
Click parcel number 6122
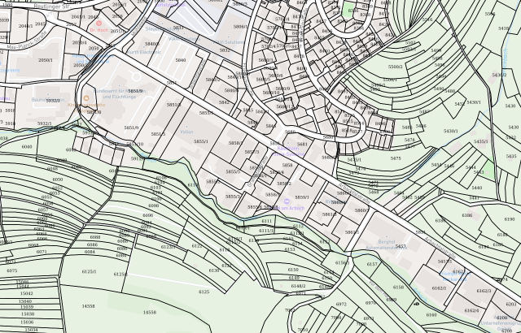(x=197, y=246)
